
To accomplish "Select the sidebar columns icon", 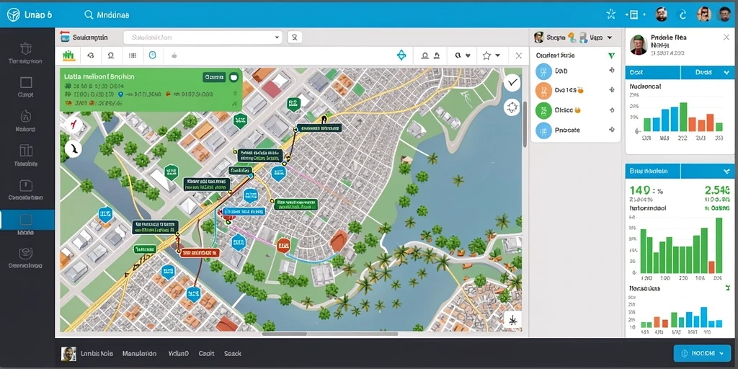I will coord(26,151).
